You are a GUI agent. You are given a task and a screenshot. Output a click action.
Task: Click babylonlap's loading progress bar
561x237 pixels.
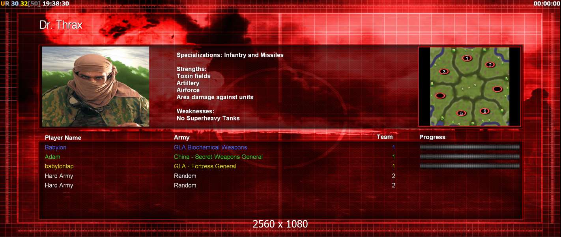[x=469, y=166]
